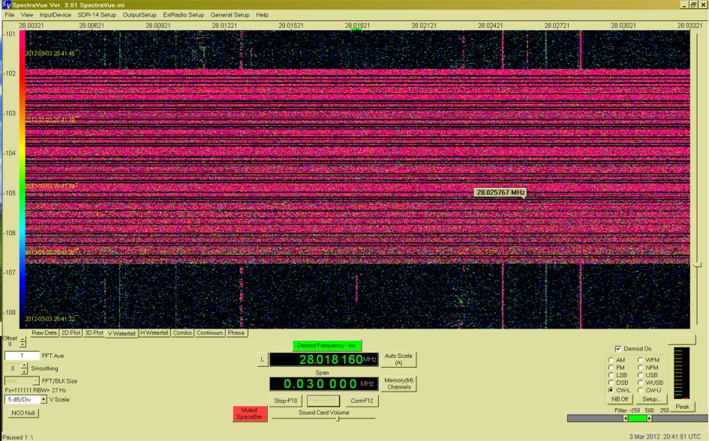Viewport: 709px width, 441px height.
Task: Click the Cont-F12 button
Action: (362, 401)
